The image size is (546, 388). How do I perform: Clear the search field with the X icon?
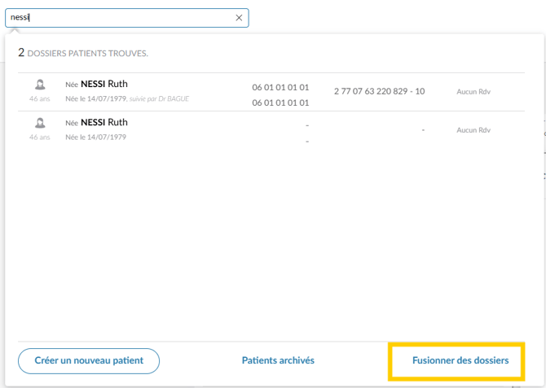[x=239, y=18]
